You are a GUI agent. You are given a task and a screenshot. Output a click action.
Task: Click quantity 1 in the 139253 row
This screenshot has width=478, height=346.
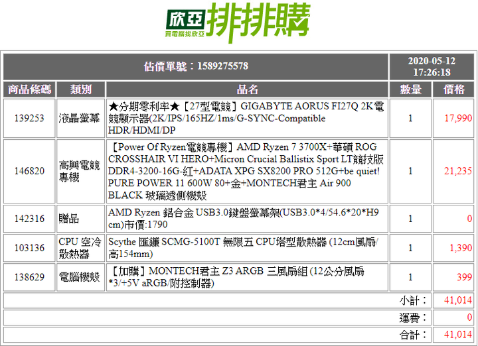(411, 118)
